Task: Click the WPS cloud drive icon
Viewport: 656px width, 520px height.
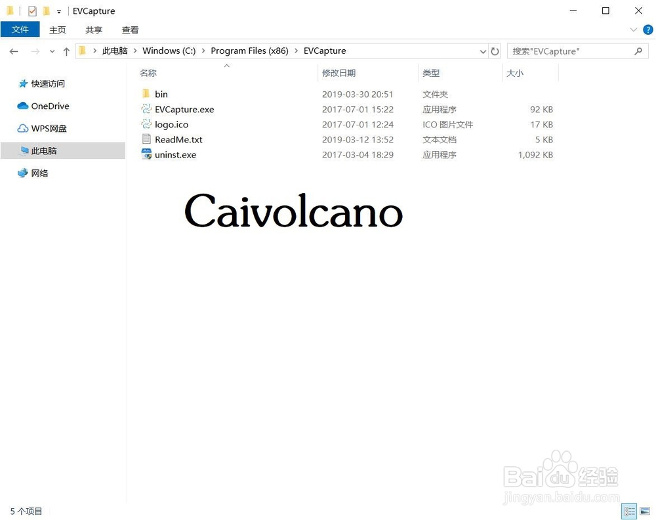Action: (x=22, y=129)
